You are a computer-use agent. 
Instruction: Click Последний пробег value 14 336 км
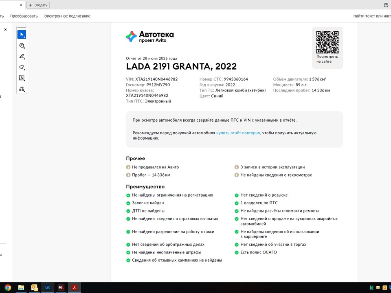[x=321, y=90]
